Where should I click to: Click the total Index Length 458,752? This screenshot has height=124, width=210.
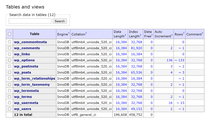pos(136,115)
